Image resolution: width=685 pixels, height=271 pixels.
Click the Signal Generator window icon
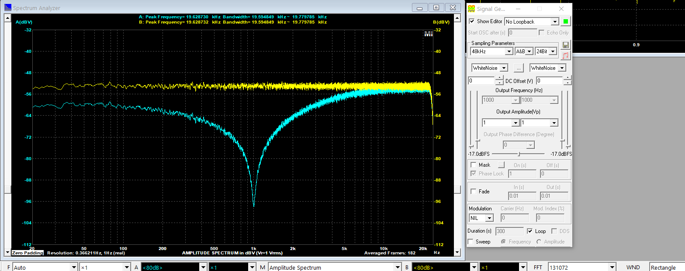pyautogui.click(x=471, y=9)
